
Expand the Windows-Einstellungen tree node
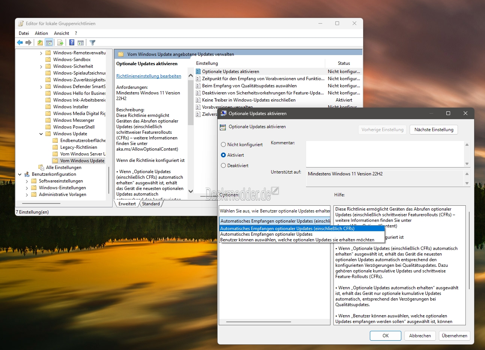pyautogui.click(x=27, y=188)
